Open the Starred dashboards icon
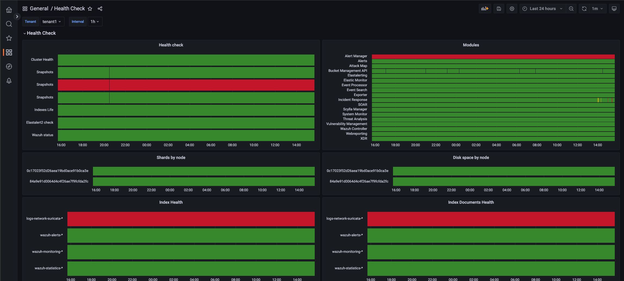Image resolution: width=624 pixels, height=281 pixels. tap(9, 38)
